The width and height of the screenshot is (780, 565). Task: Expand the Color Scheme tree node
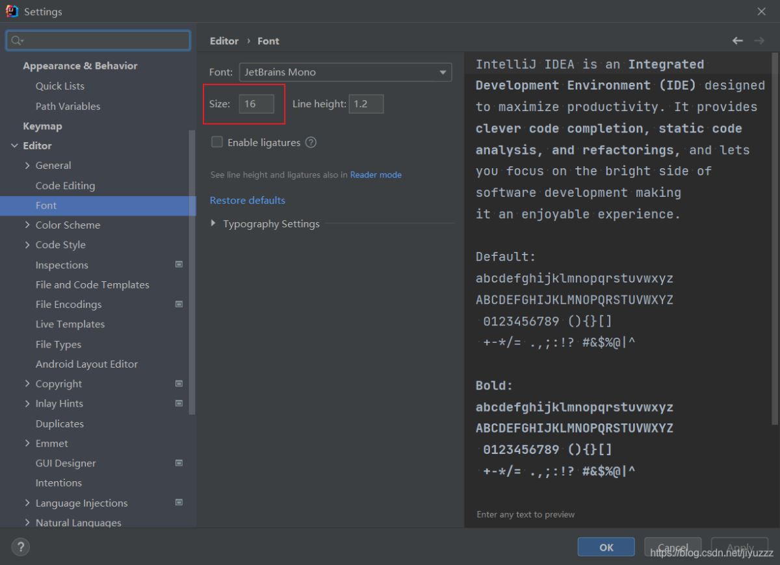click(x=27, y=225)
